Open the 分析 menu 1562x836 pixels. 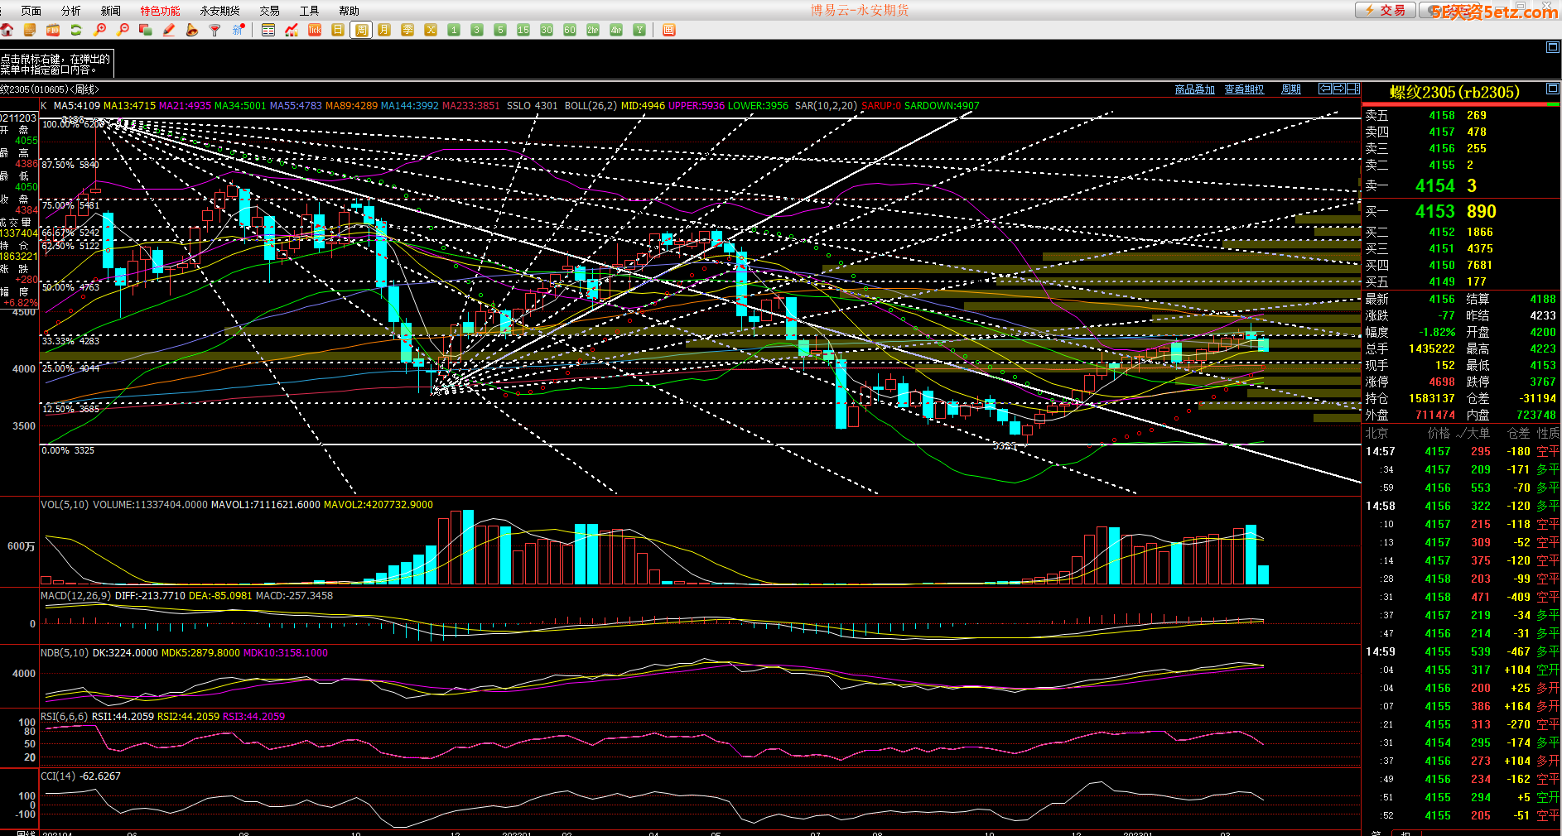point(71,11)
